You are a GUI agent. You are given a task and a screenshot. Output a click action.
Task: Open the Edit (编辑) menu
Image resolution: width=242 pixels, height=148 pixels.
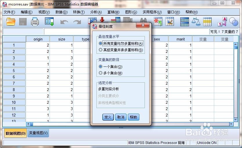pyautogui.click(x=27, y=12)
